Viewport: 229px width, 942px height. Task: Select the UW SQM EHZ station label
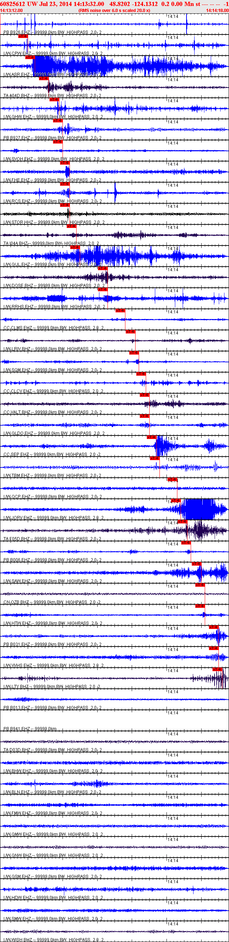[x=53, y=370]
